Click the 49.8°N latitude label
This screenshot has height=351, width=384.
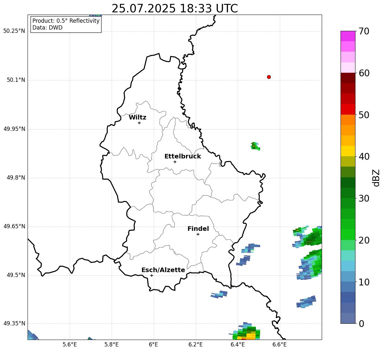coord(16,178)
